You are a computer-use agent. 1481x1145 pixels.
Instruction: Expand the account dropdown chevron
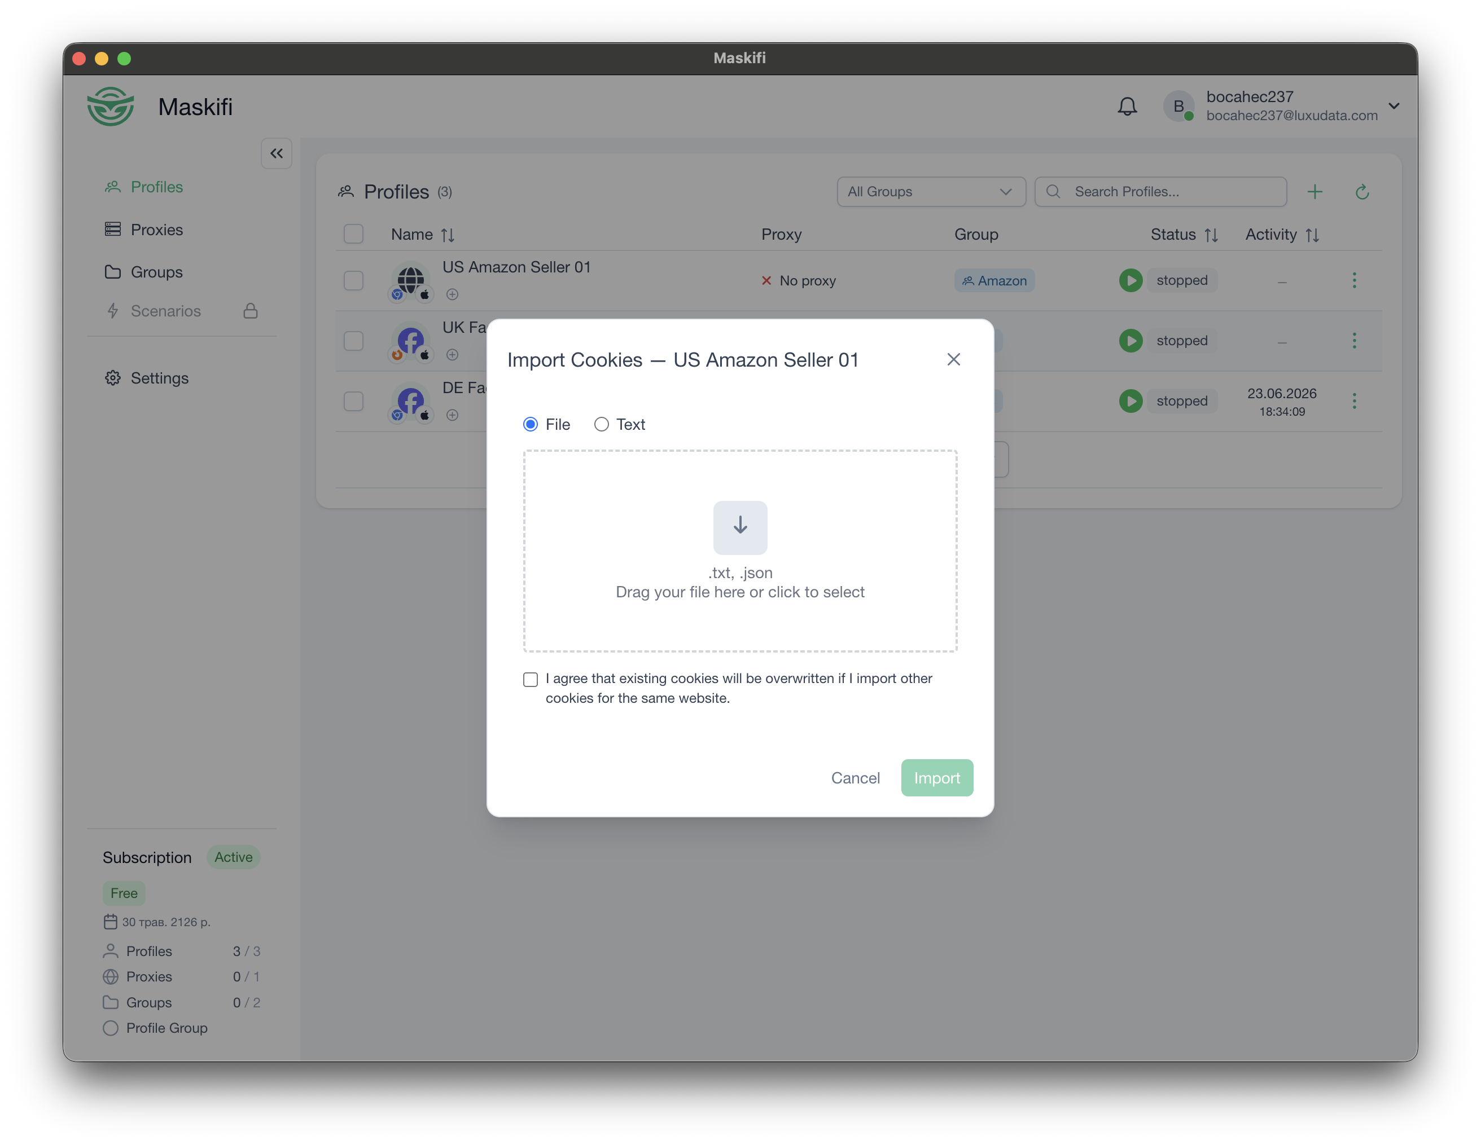pyautogui.click(x=1394, y=107)
